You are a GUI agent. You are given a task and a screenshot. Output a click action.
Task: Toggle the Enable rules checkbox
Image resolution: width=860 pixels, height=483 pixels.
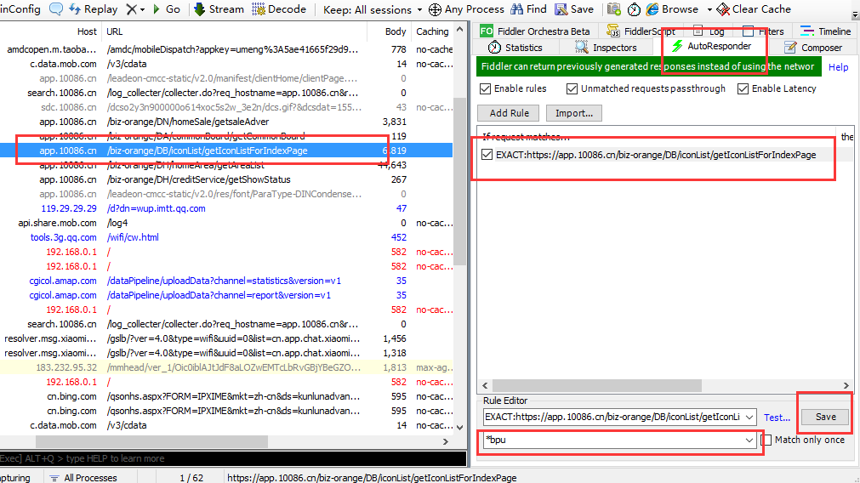[x=485, y=88]
